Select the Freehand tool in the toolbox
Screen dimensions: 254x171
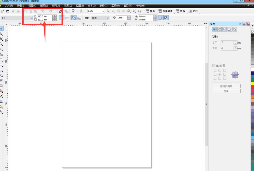point(2,49)
